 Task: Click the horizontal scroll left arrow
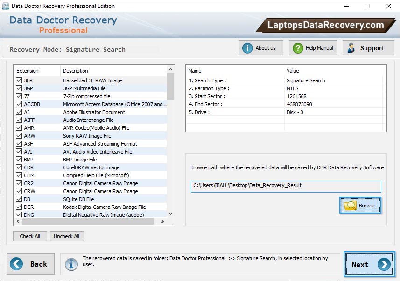click(18, 221)
